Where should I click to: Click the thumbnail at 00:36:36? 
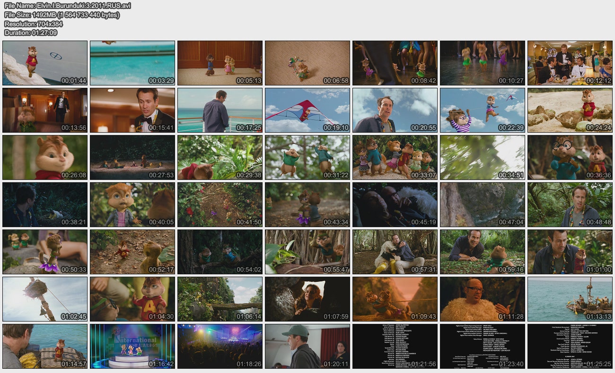point(570,157)
